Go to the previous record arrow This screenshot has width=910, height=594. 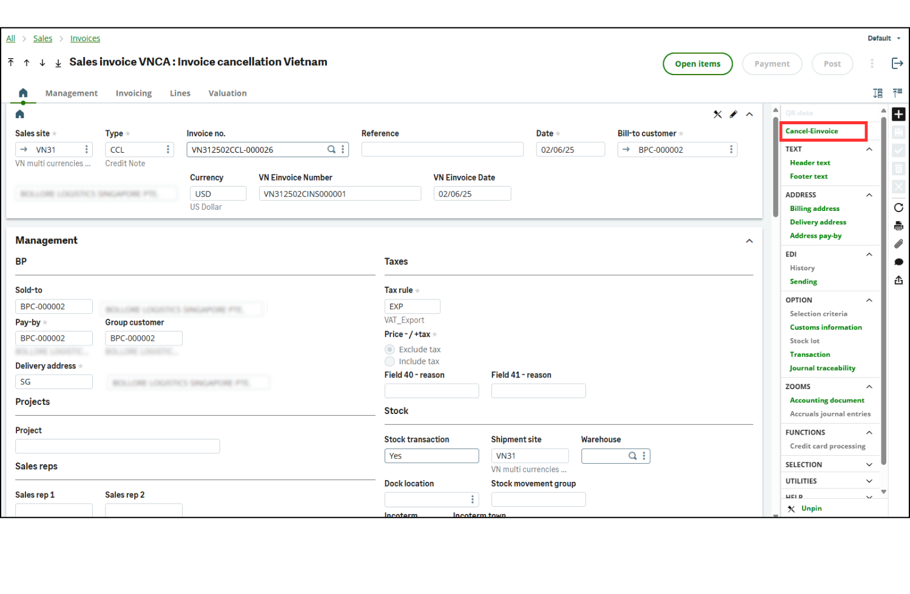click(27, 62)
